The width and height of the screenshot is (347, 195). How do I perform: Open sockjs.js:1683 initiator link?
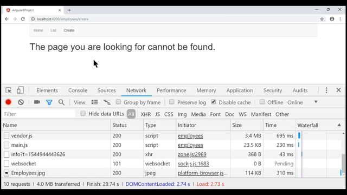coord(194,164)
